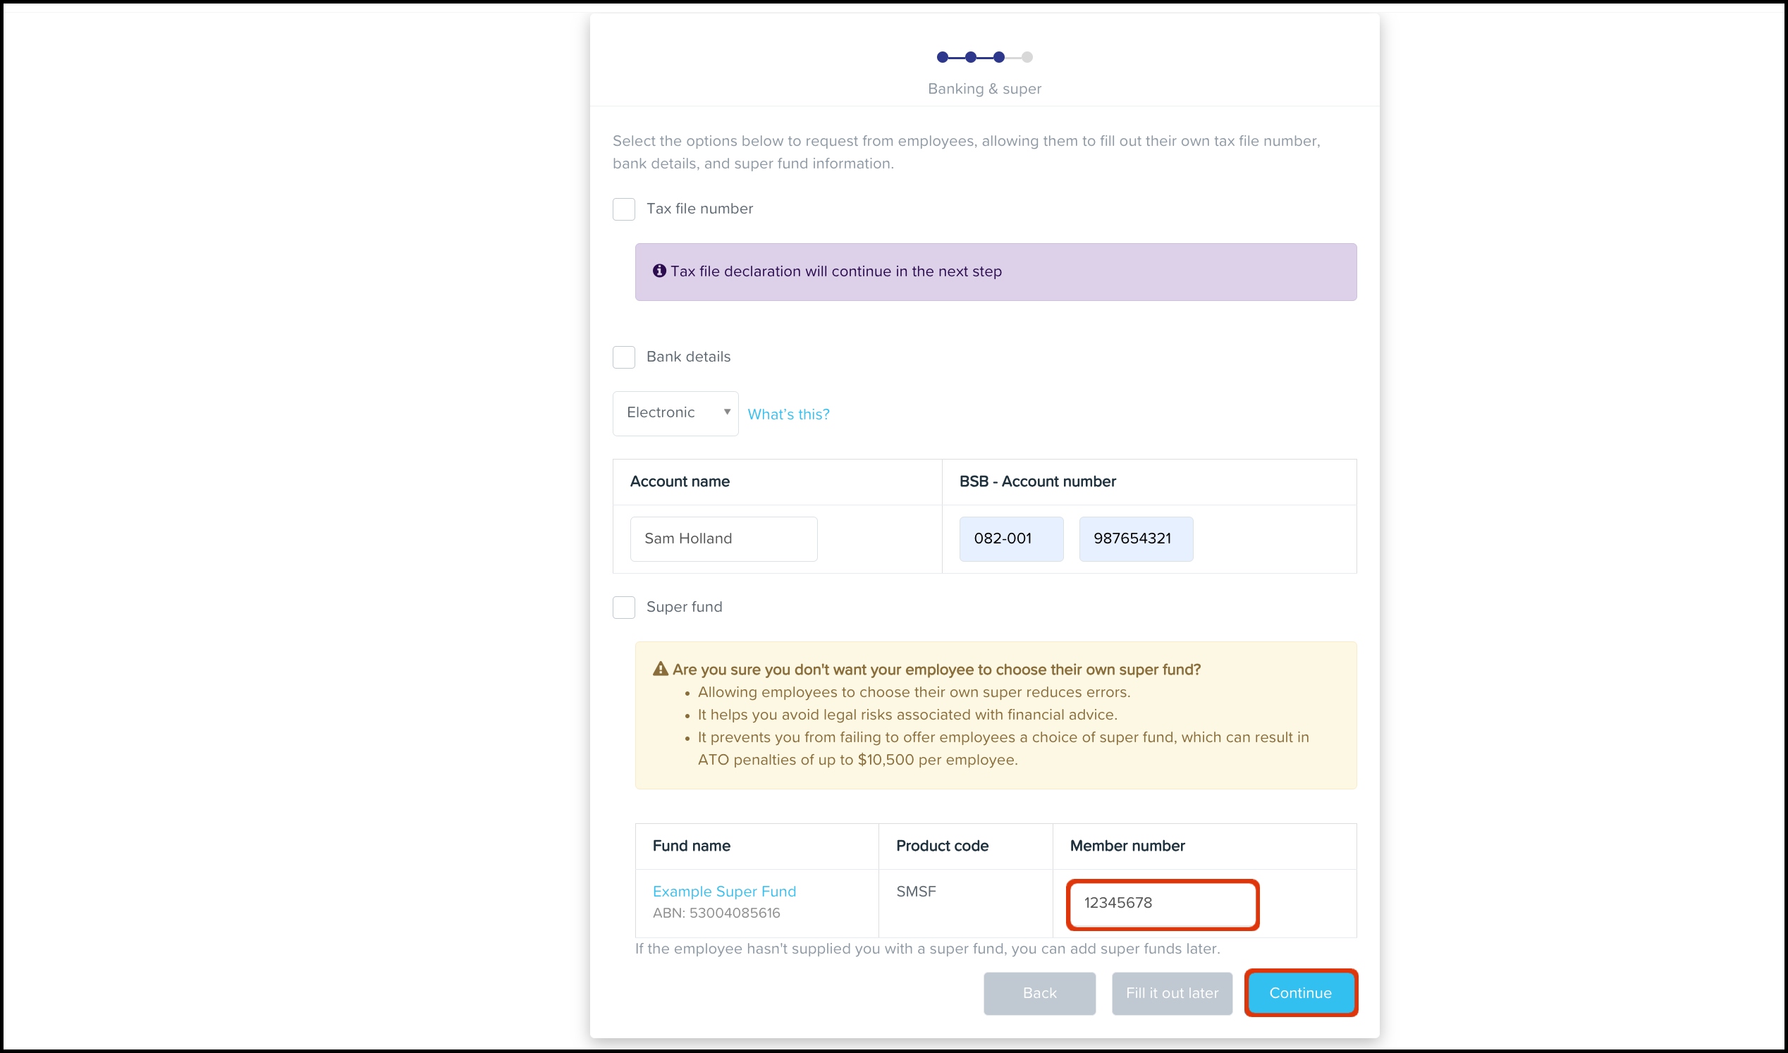1788x1053 pixels.
Task: Enable the Bank details checkbox
Action: click(x=623, y=357)
